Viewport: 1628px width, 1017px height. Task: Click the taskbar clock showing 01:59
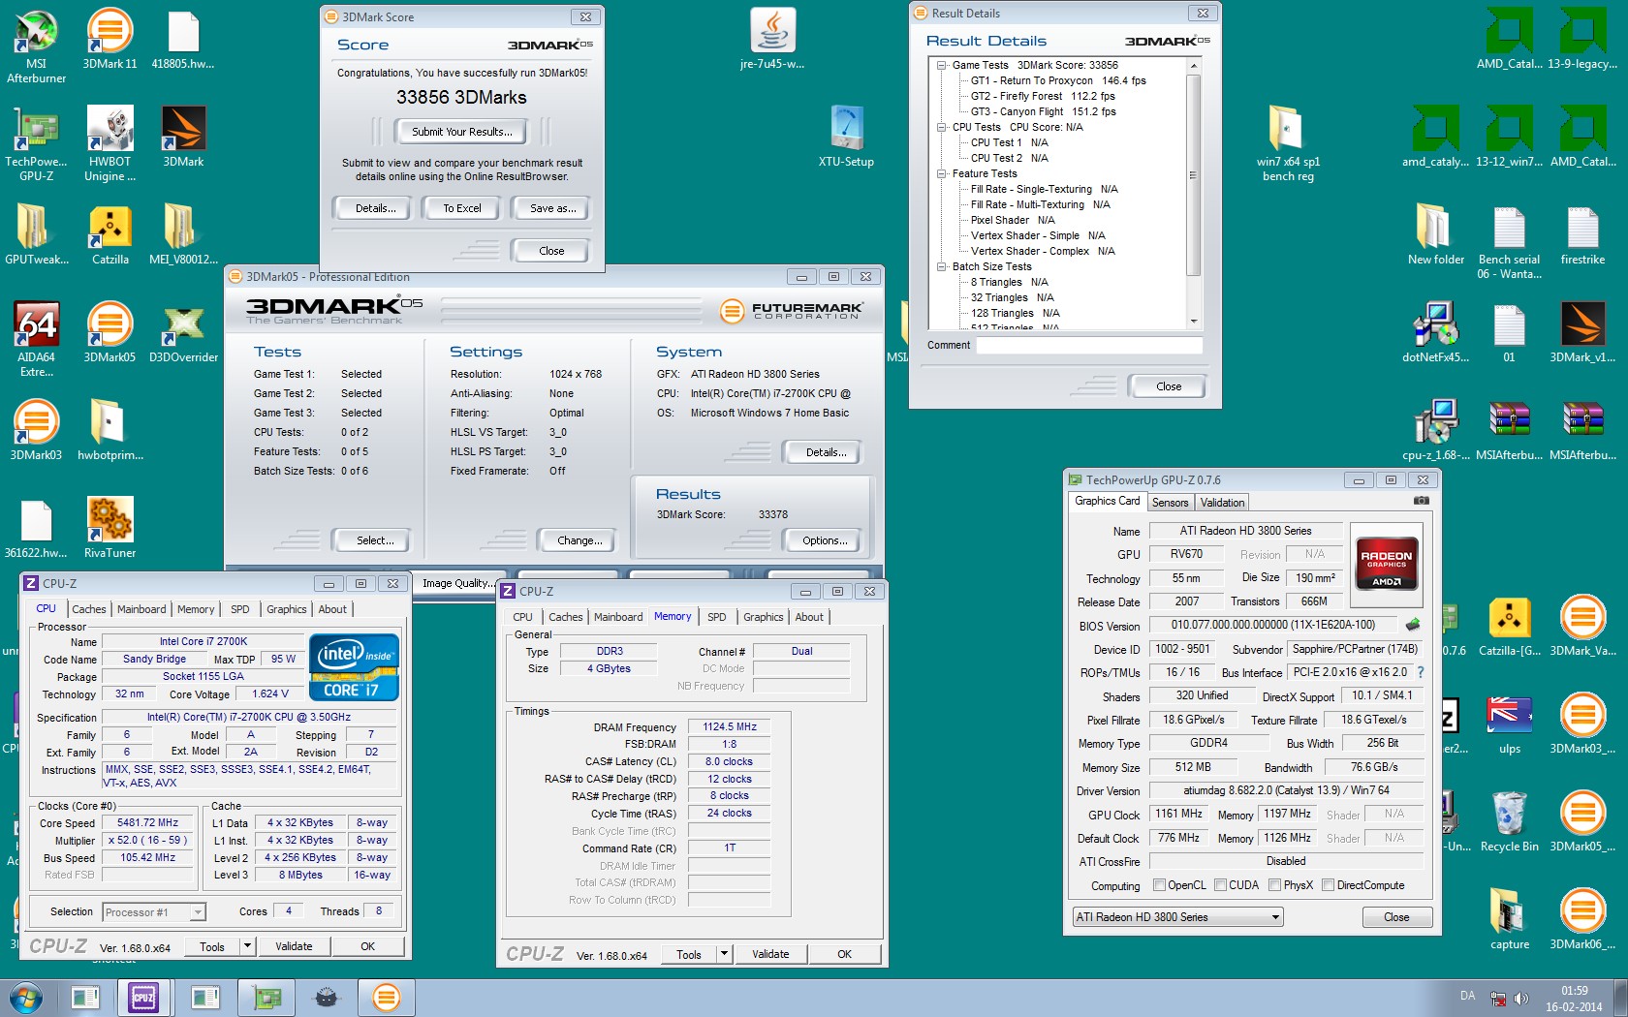(1574, 999)
